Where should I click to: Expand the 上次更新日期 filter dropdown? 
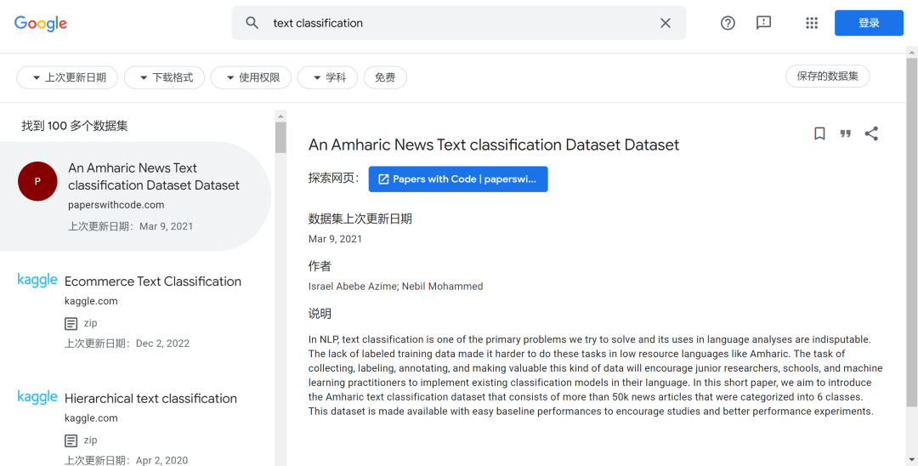(x=67, y=77)
